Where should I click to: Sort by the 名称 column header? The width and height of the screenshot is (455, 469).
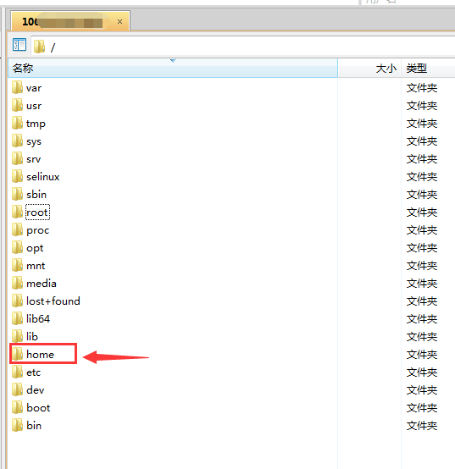pyautogui.click(x=173, y=69)
